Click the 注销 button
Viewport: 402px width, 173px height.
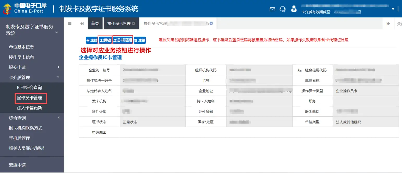click(x=140, y=40)
